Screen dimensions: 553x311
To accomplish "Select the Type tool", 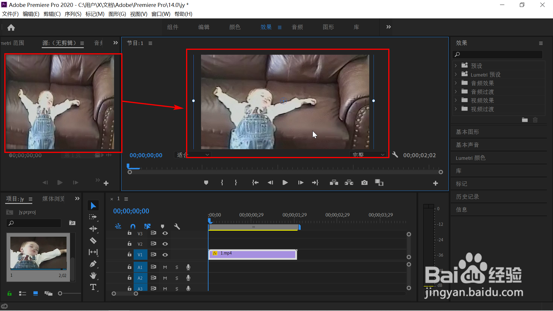I will click(x=93, y=287).
